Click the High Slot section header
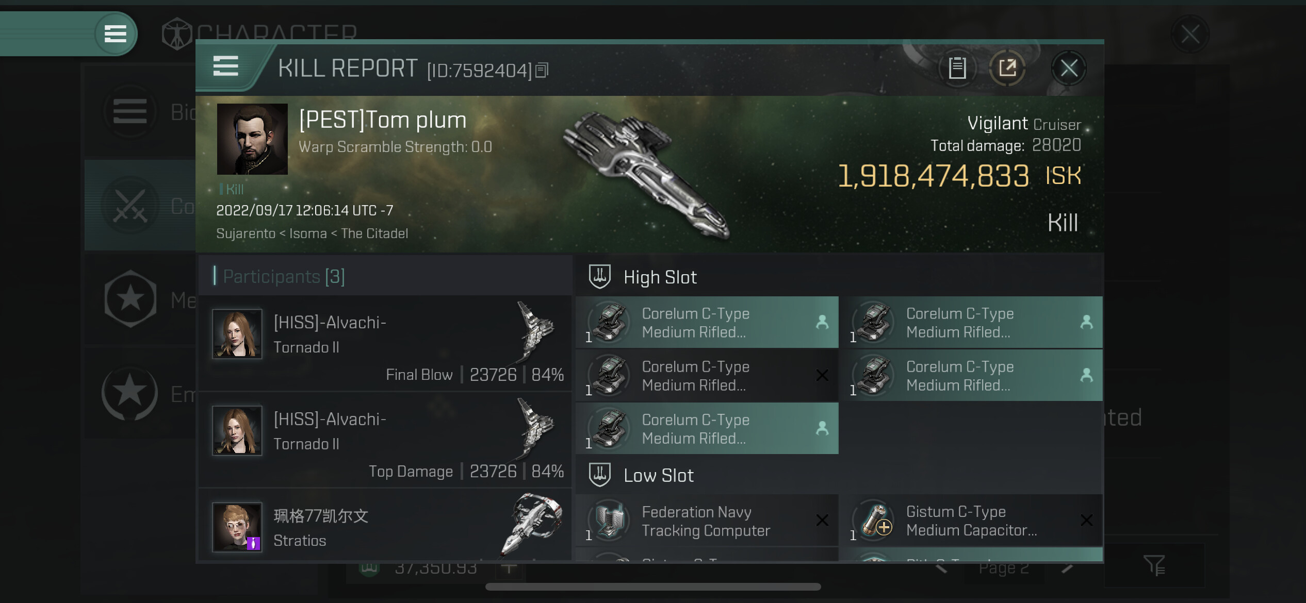The height and width of the screenshot is (603, 1306). coord(660,277)
